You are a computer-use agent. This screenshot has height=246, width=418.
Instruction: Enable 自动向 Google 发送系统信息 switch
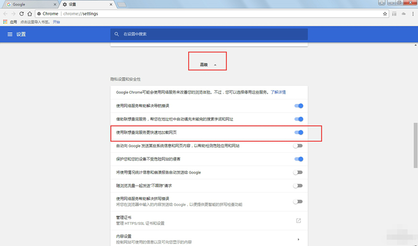(298, 146)
